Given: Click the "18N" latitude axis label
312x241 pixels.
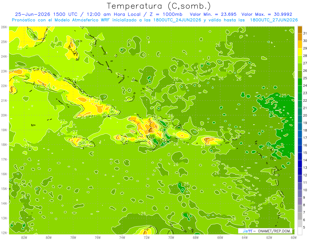Looking at the screenshot, I should [x=4, y=145].
